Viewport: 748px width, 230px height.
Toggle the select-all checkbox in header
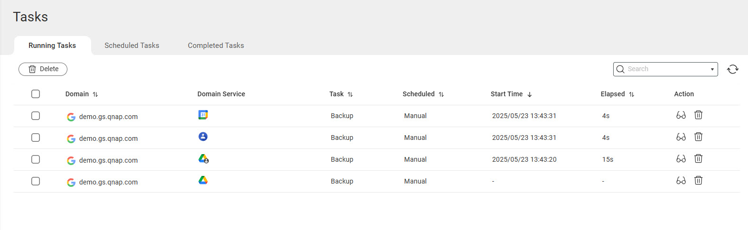[36, 94]
